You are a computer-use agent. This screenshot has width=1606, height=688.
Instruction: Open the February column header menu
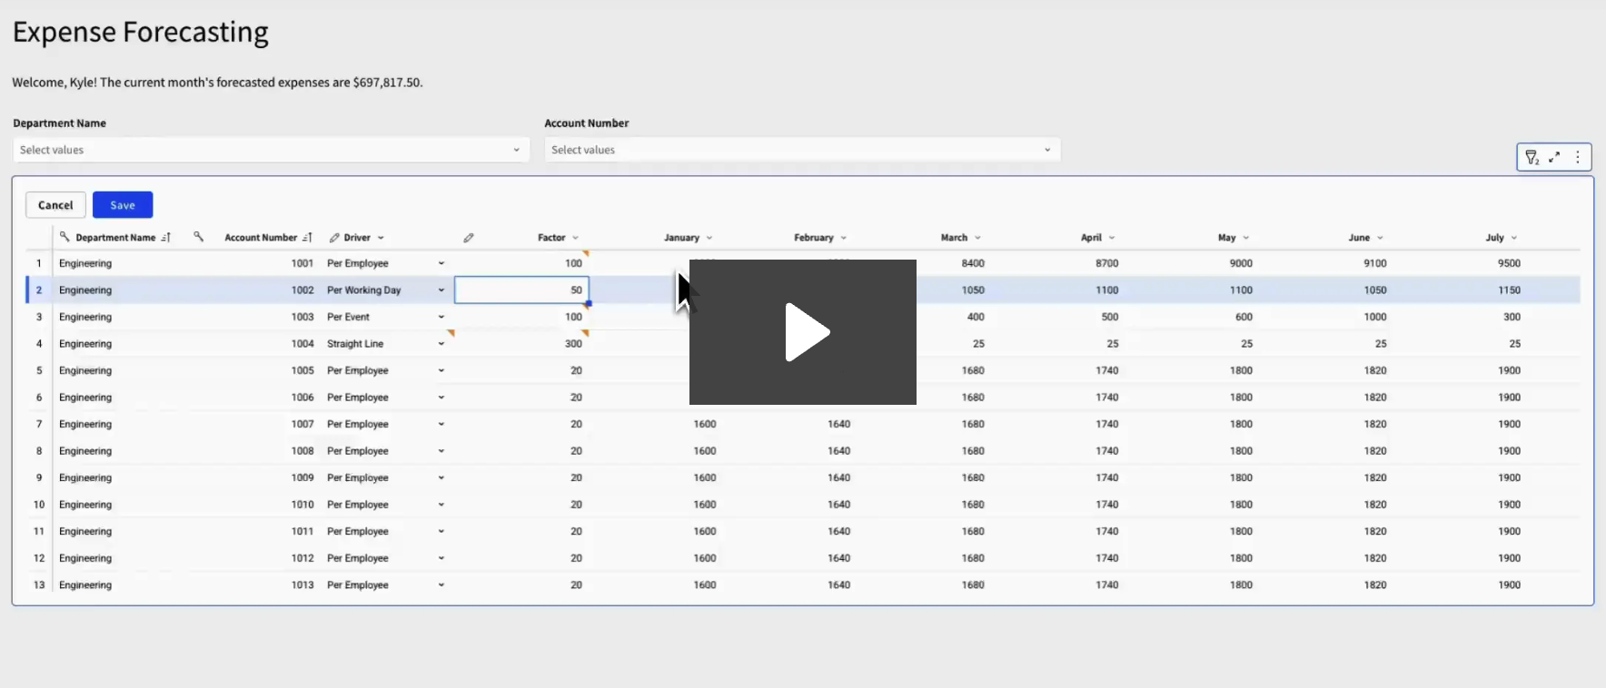coord(843,238)
